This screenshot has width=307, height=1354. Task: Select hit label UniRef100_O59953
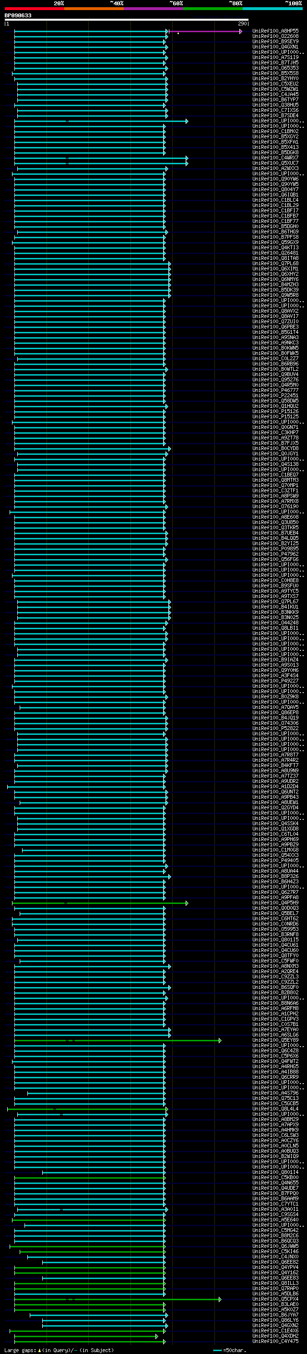point(275,929)
